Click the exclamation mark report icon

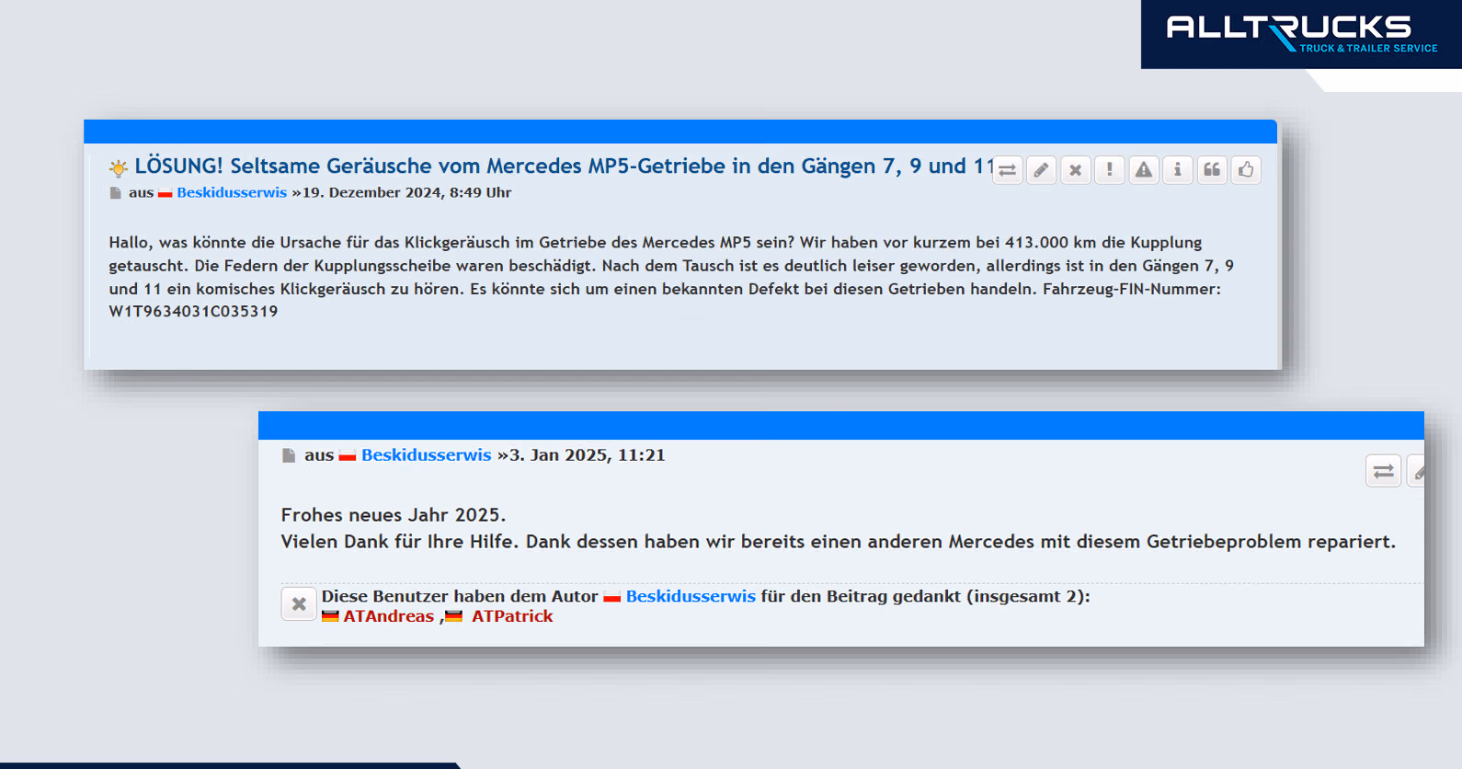click(x=1110, y=170)
